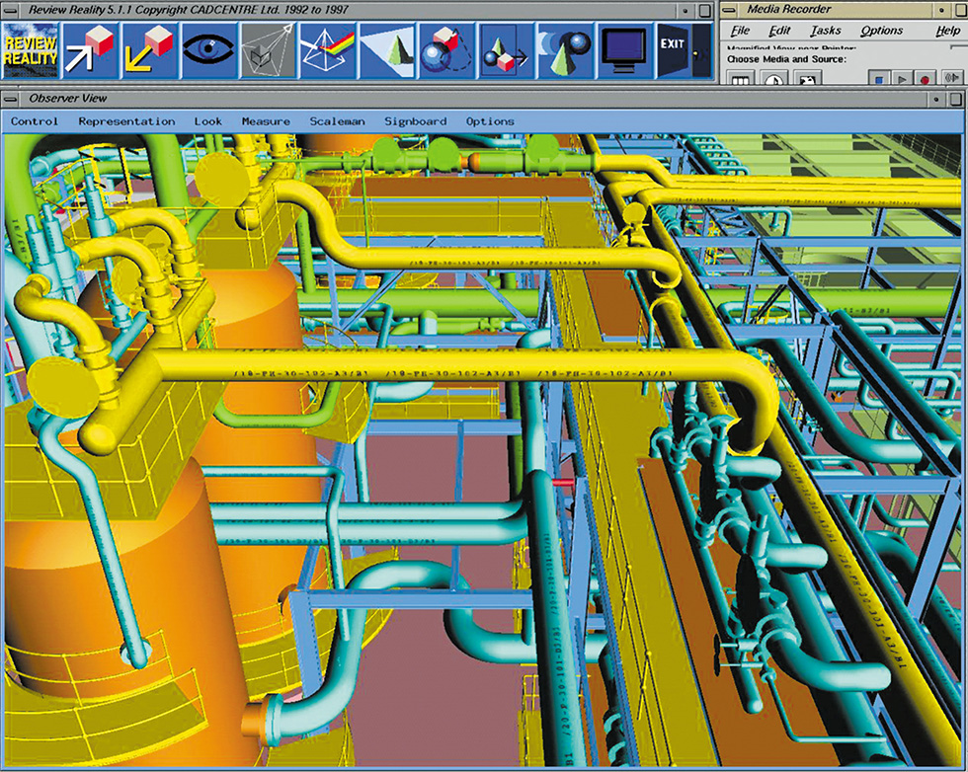Expand the Scaleman menu
The width and height of the screenshot is (968, 772).
point(337,121)
